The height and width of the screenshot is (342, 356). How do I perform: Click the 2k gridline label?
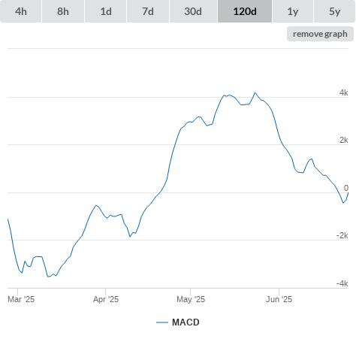click(x=344, y=140)
